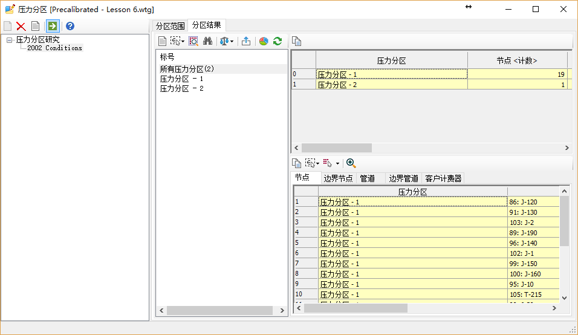Select 所有压力分区(2) in the label list

(x=222, y=69)
